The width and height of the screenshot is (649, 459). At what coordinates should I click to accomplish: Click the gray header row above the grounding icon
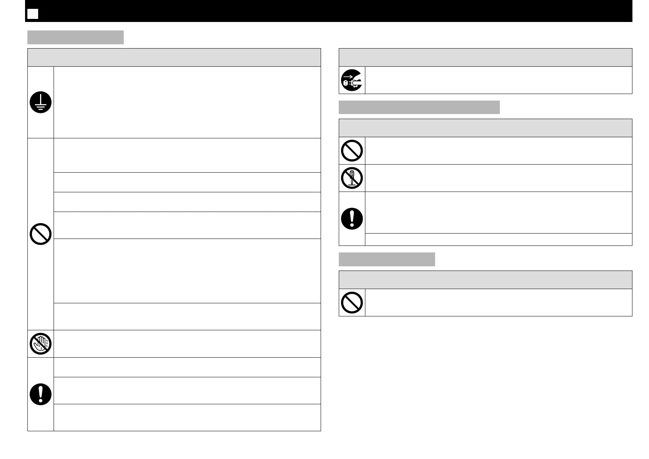[174, 57]
